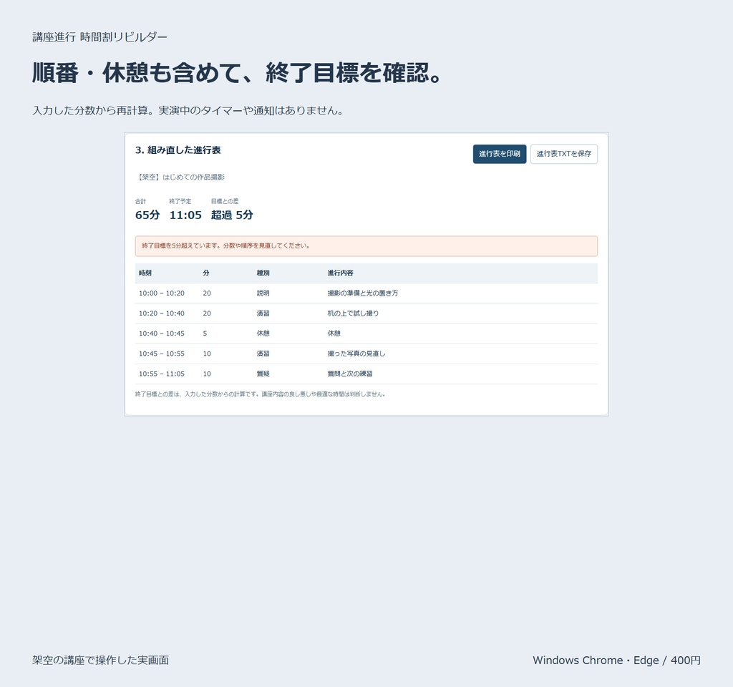Click the course title 【架空】はじめての作品撮影
The height and width of the screenshot is (687, 733).
click(x=180, y=177)
